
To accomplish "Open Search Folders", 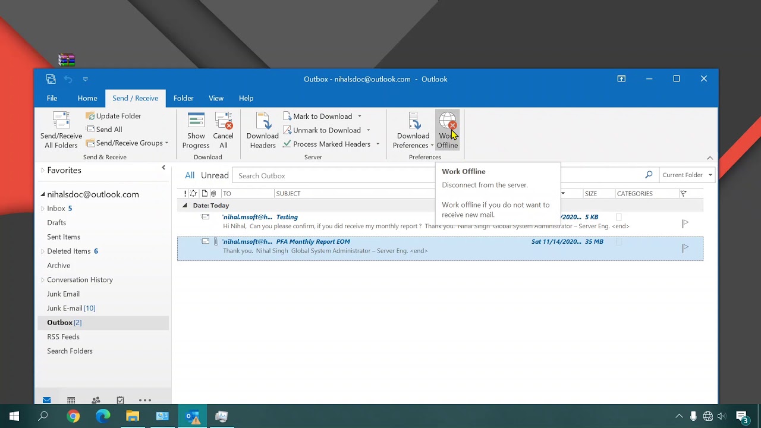I will (70, 351).
